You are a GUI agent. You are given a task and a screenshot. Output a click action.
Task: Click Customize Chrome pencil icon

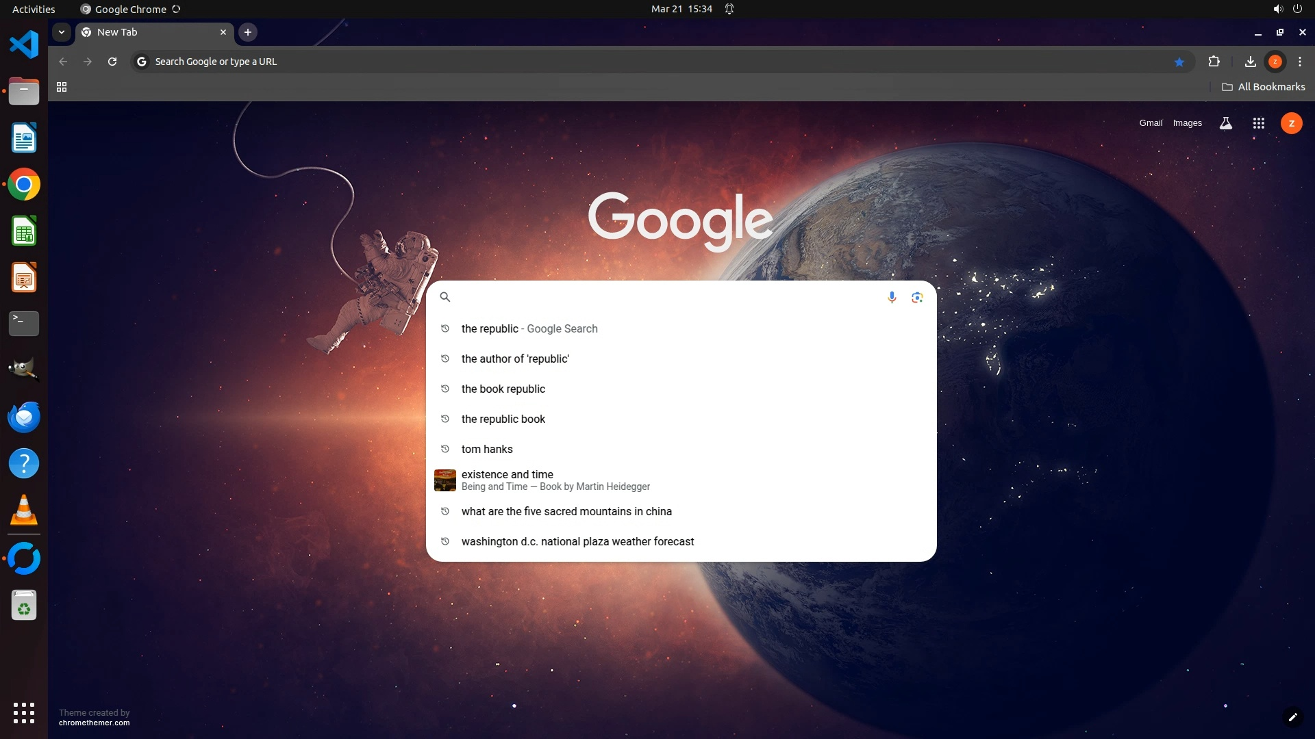(1292, 717)
